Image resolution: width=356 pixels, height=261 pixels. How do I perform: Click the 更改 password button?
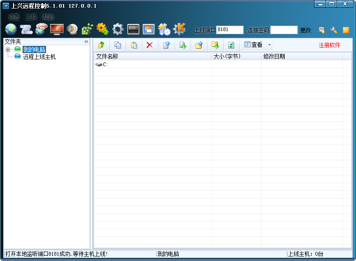tap(306, 30)
